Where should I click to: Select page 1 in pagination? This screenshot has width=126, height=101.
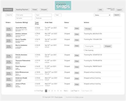click(x=46, y=91)
